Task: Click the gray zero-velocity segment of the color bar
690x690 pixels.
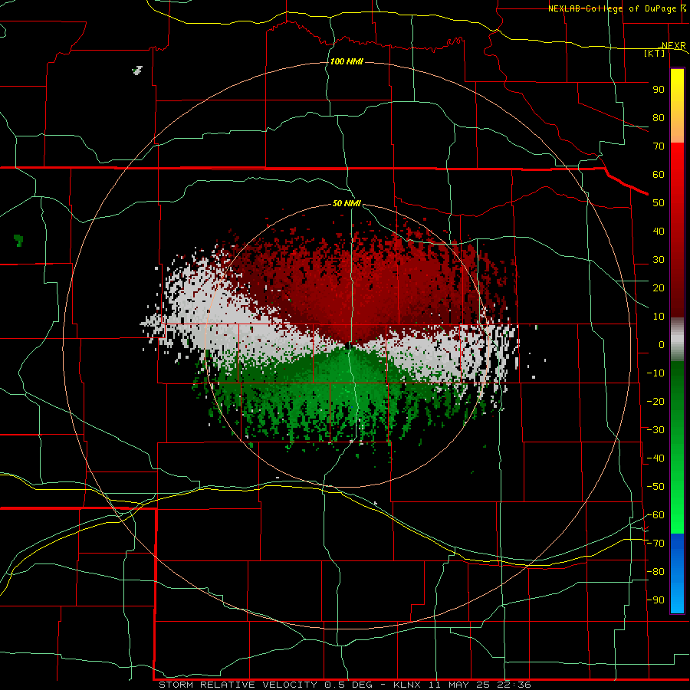Action: 677,340
